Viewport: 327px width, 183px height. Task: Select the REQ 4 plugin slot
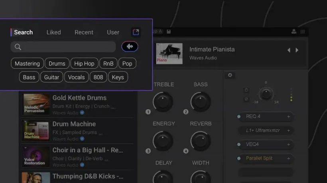tap(266, 117)
